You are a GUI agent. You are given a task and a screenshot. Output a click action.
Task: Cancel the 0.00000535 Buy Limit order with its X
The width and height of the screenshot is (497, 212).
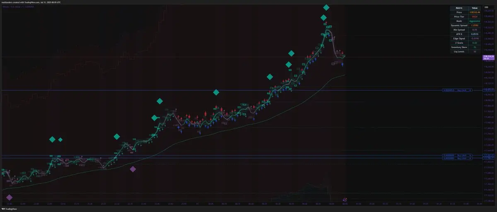tap(470, 90)
